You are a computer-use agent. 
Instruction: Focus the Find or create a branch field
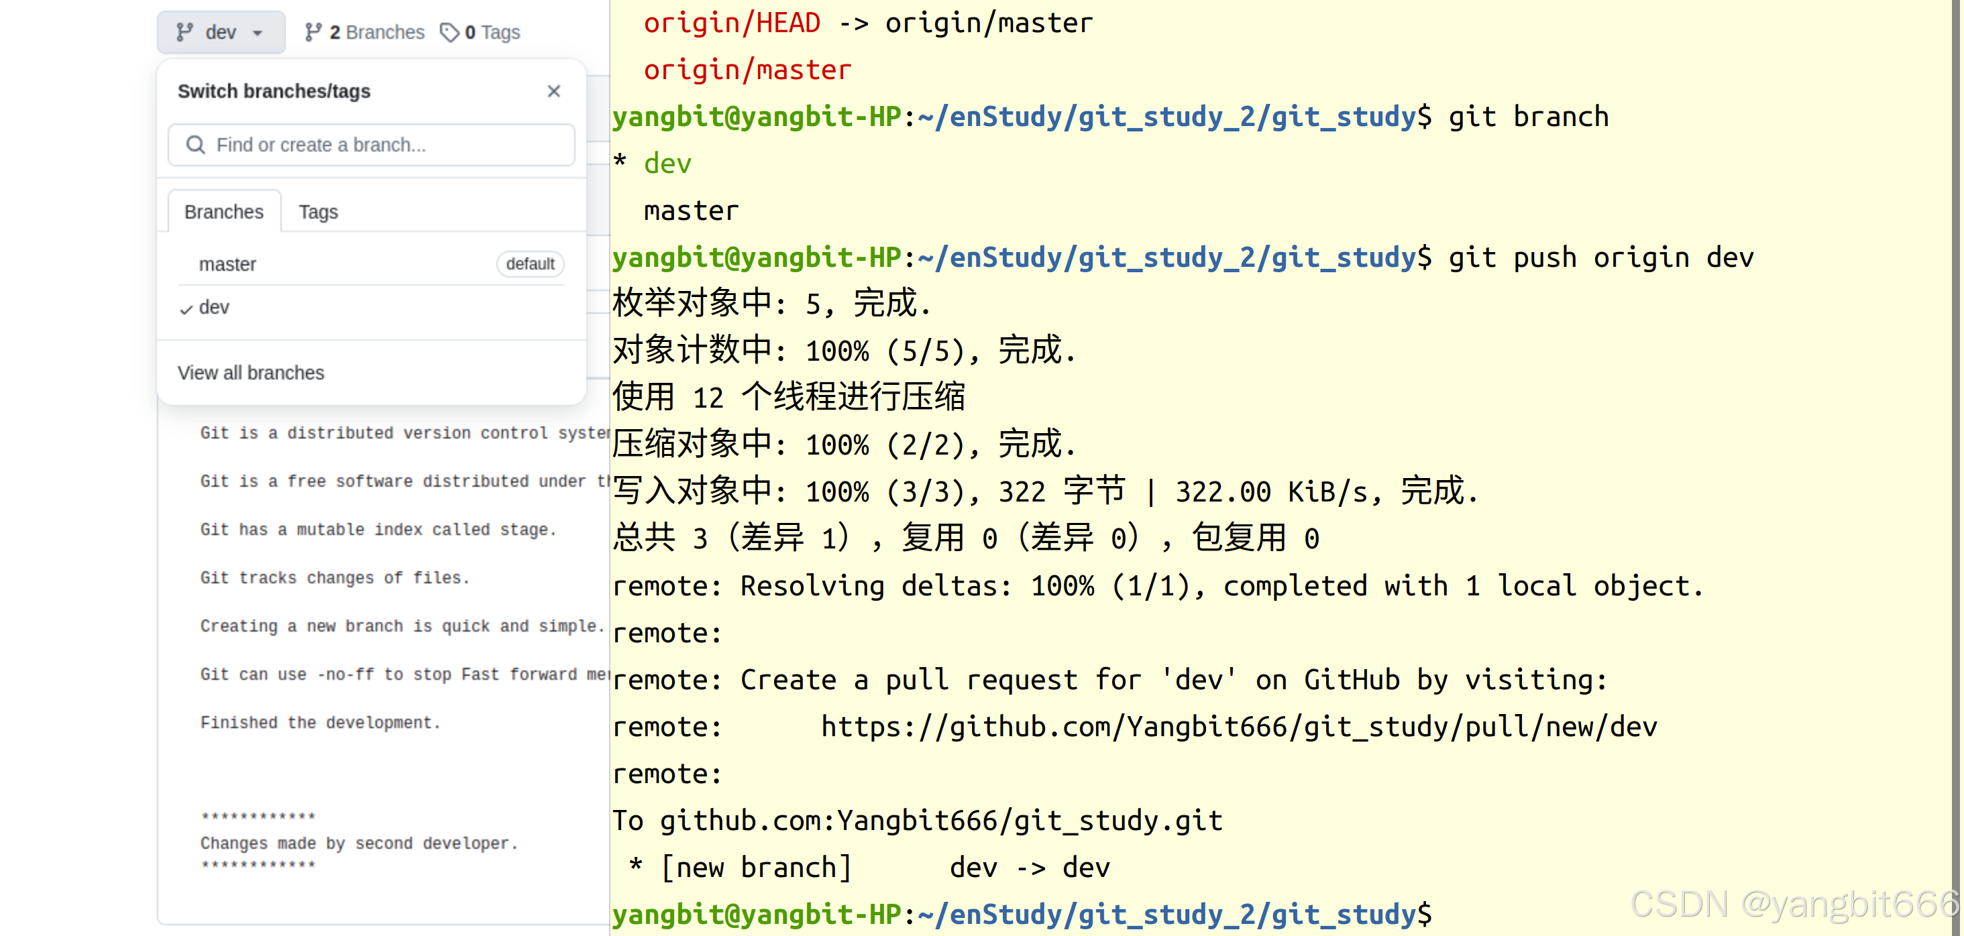(381, 145)
